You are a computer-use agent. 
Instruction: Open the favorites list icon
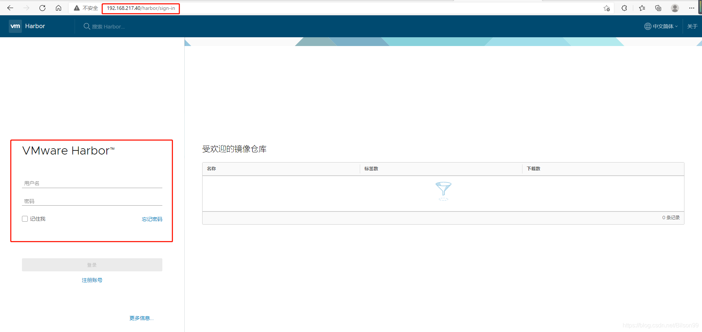tap(642, 8)
